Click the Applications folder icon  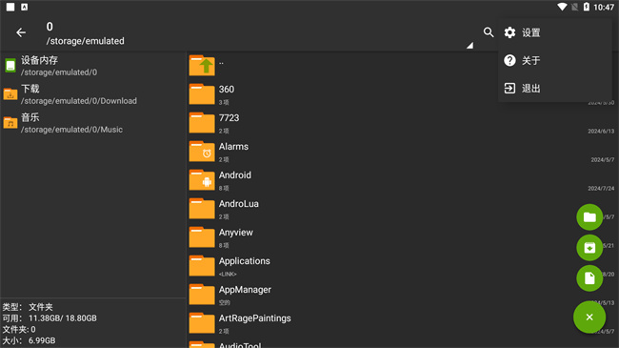click(x=202, y=266)
